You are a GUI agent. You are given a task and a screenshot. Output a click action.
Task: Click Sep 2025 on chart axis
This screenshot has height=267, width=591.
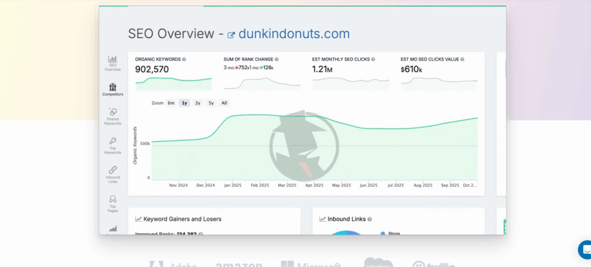pos(450,185)
